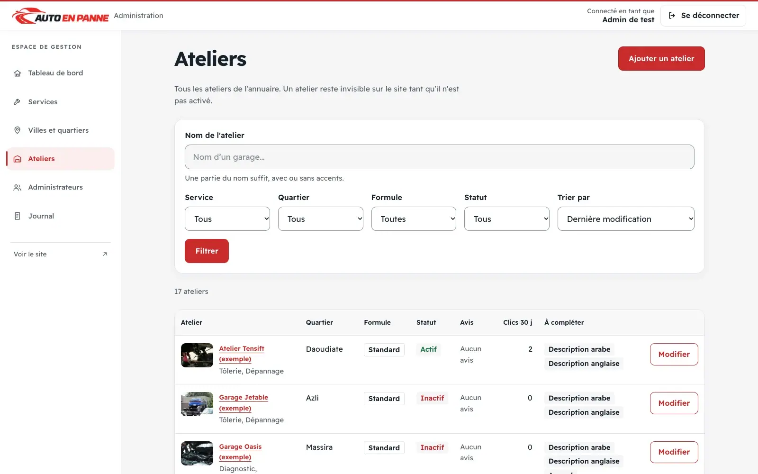
Task: Follow the Voir le site link
Action: tap(61, 254)
